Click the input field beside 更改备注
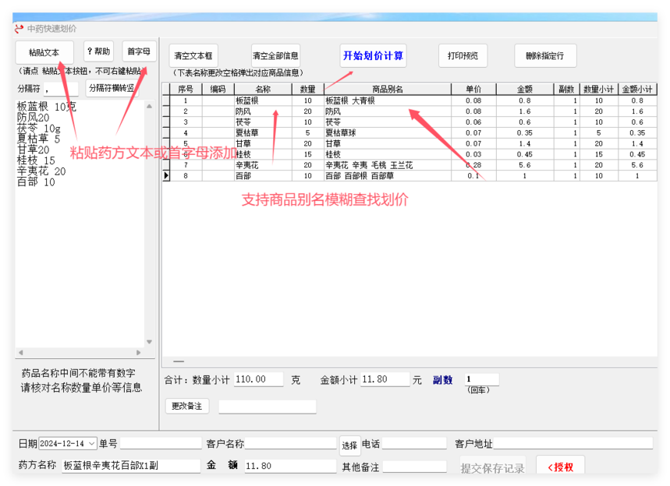This screenshot has width=670, height=486. (x=268, y=407)
